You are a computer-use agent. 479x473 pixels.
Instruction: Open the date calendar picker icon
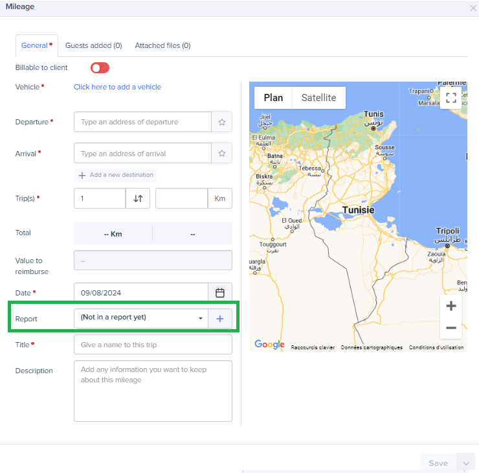[x=220, y=293]
